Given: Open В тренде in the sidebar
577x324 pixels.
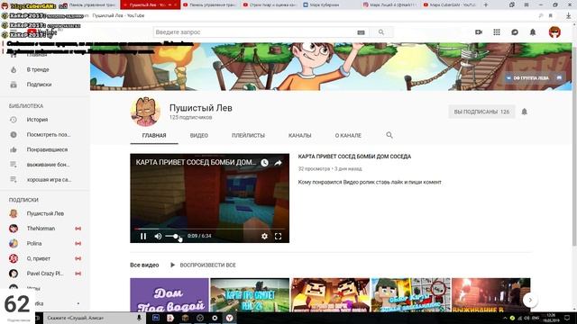Looking at the screenshot, I should 45,69.
